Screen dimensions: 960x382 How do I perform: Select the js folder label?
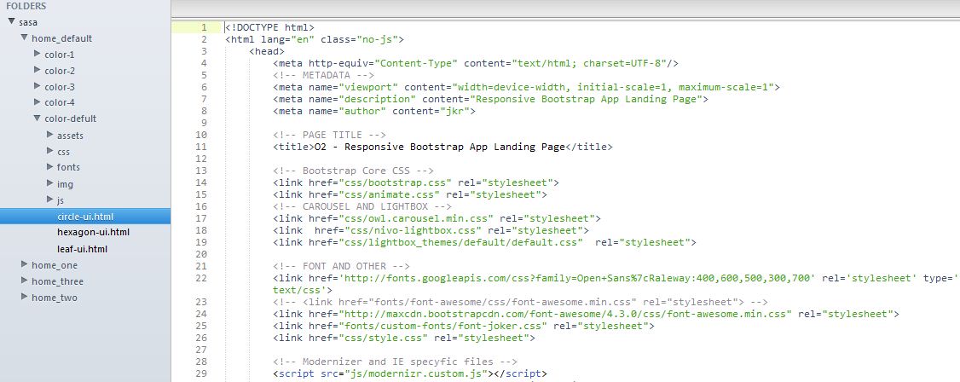[61, 200]
